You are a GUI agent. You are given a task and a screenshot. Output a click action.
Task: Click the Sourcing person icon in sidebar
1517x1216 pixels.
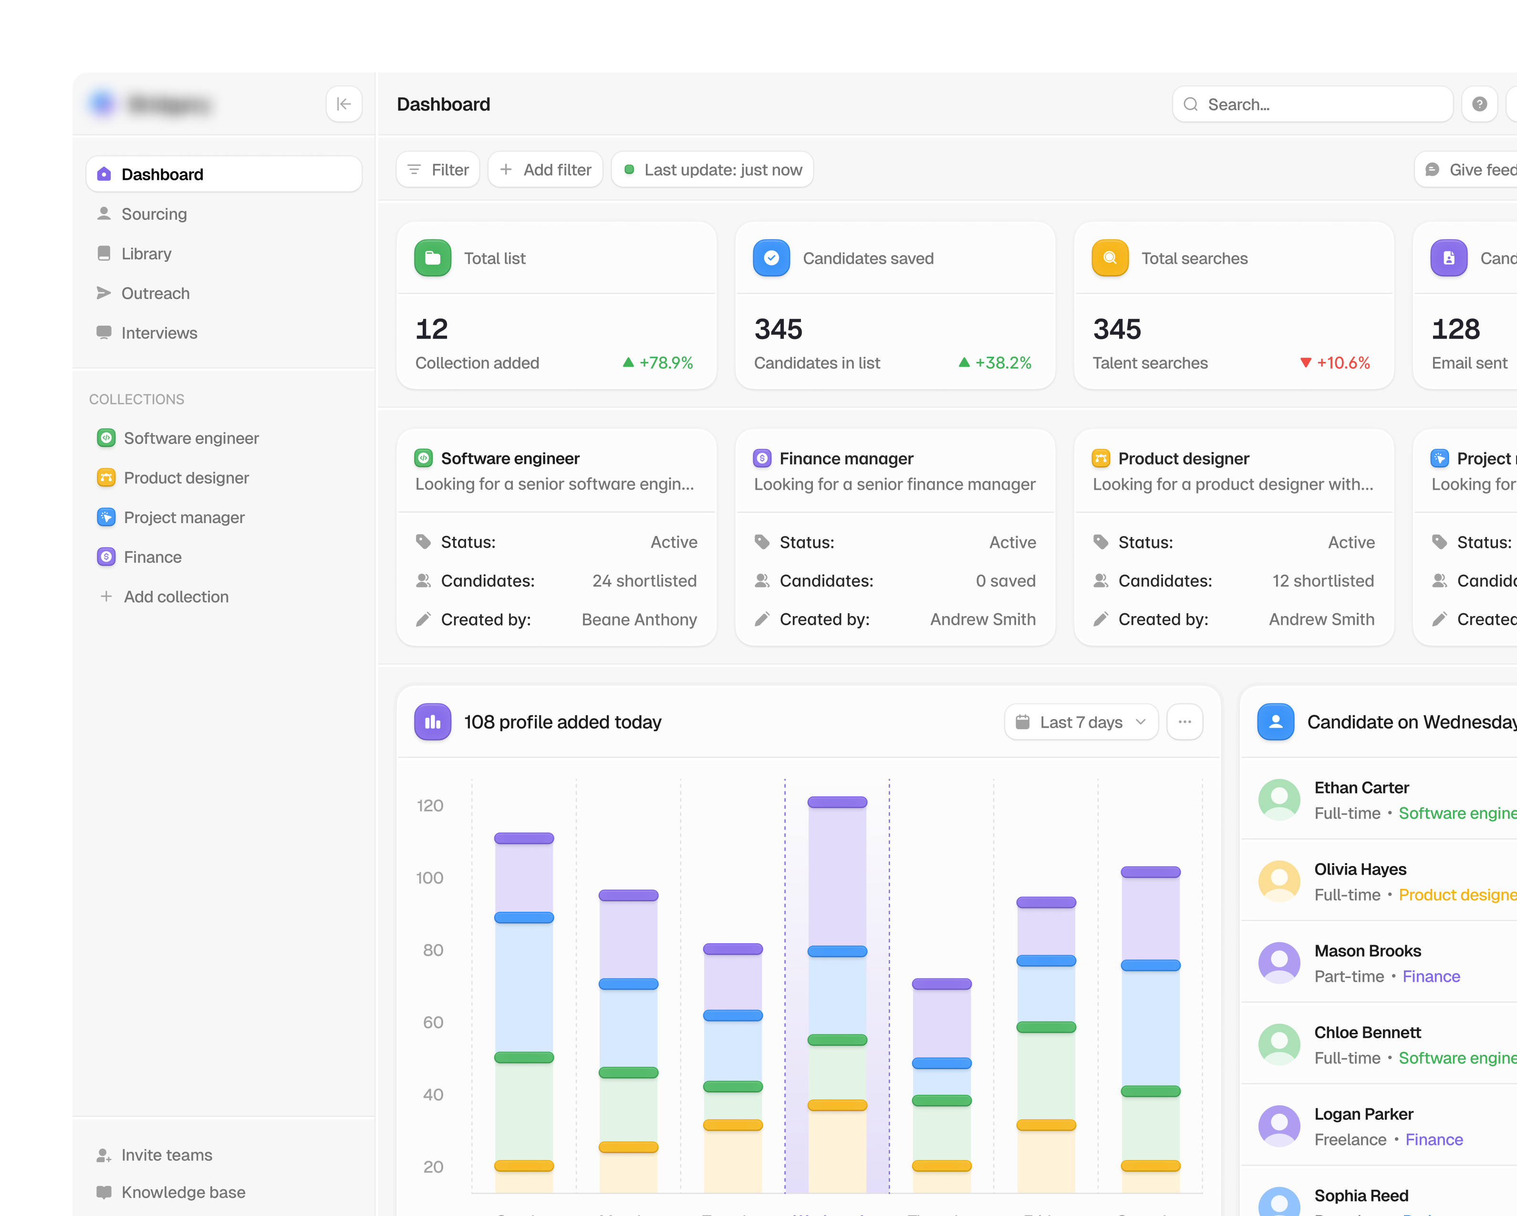104,214
